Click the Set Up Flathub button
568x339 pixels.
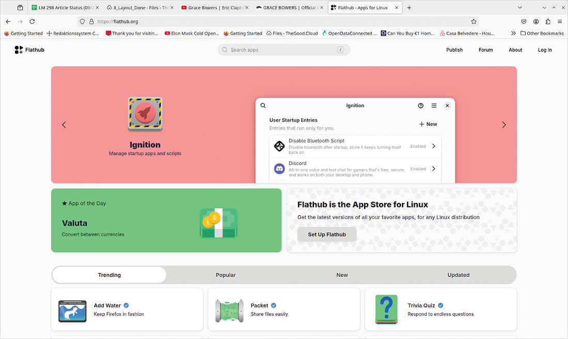[x=327, y=234]
